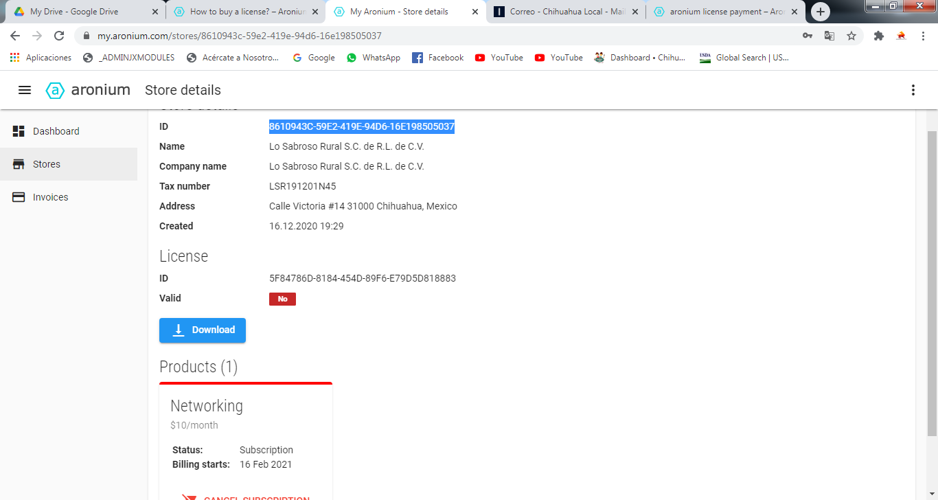Bookmark this page with star icon
The width and height of the screenshot is (938, 500).
(851, 36)
